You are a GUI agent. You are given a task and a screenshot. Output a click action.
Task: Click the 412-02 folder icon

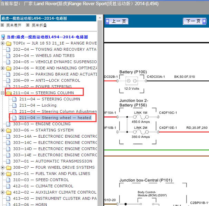point(9,193)
